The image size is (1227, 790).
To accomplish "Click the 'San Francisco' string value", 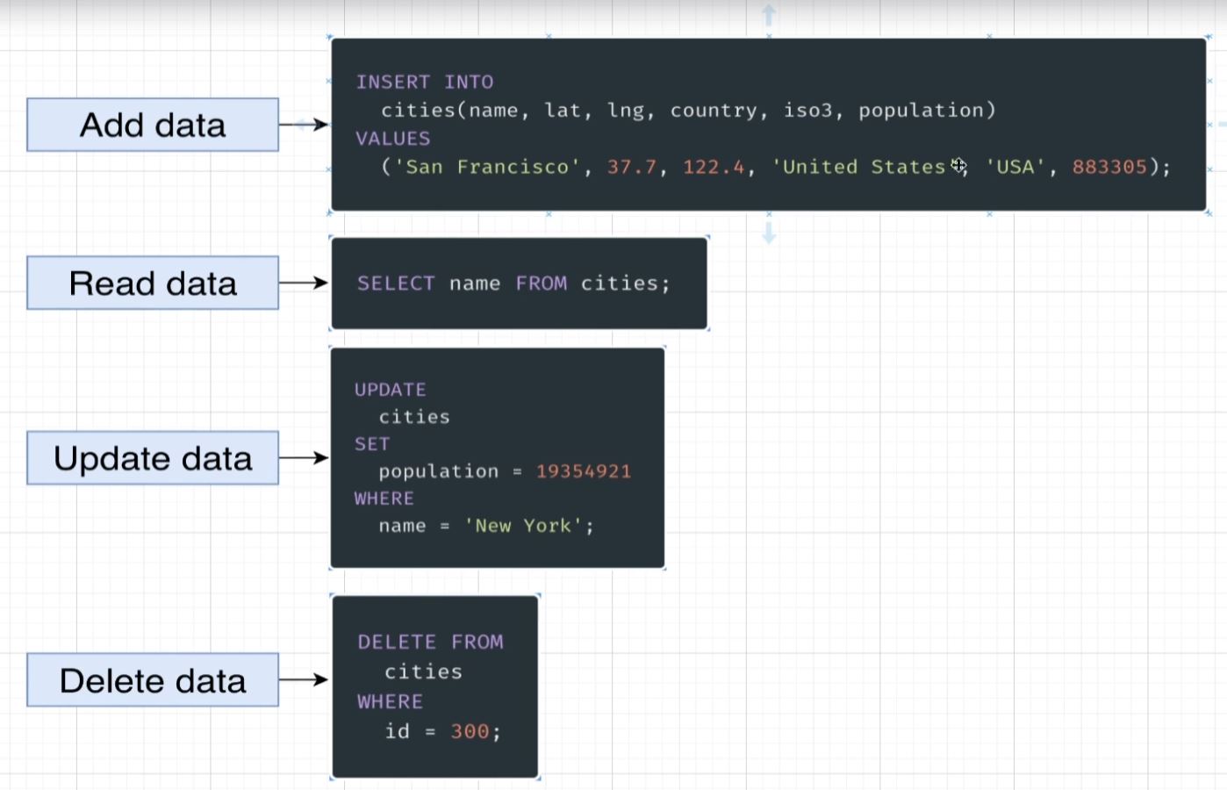I will click(487, 167).
